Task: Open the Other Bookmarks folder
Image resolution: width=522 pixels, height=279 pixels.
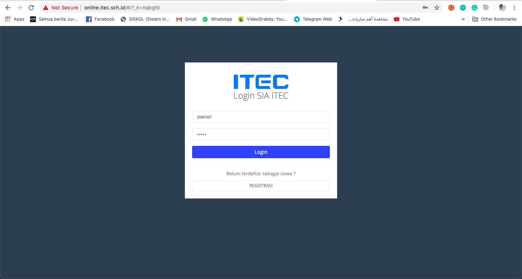Action: coord(494,19)
